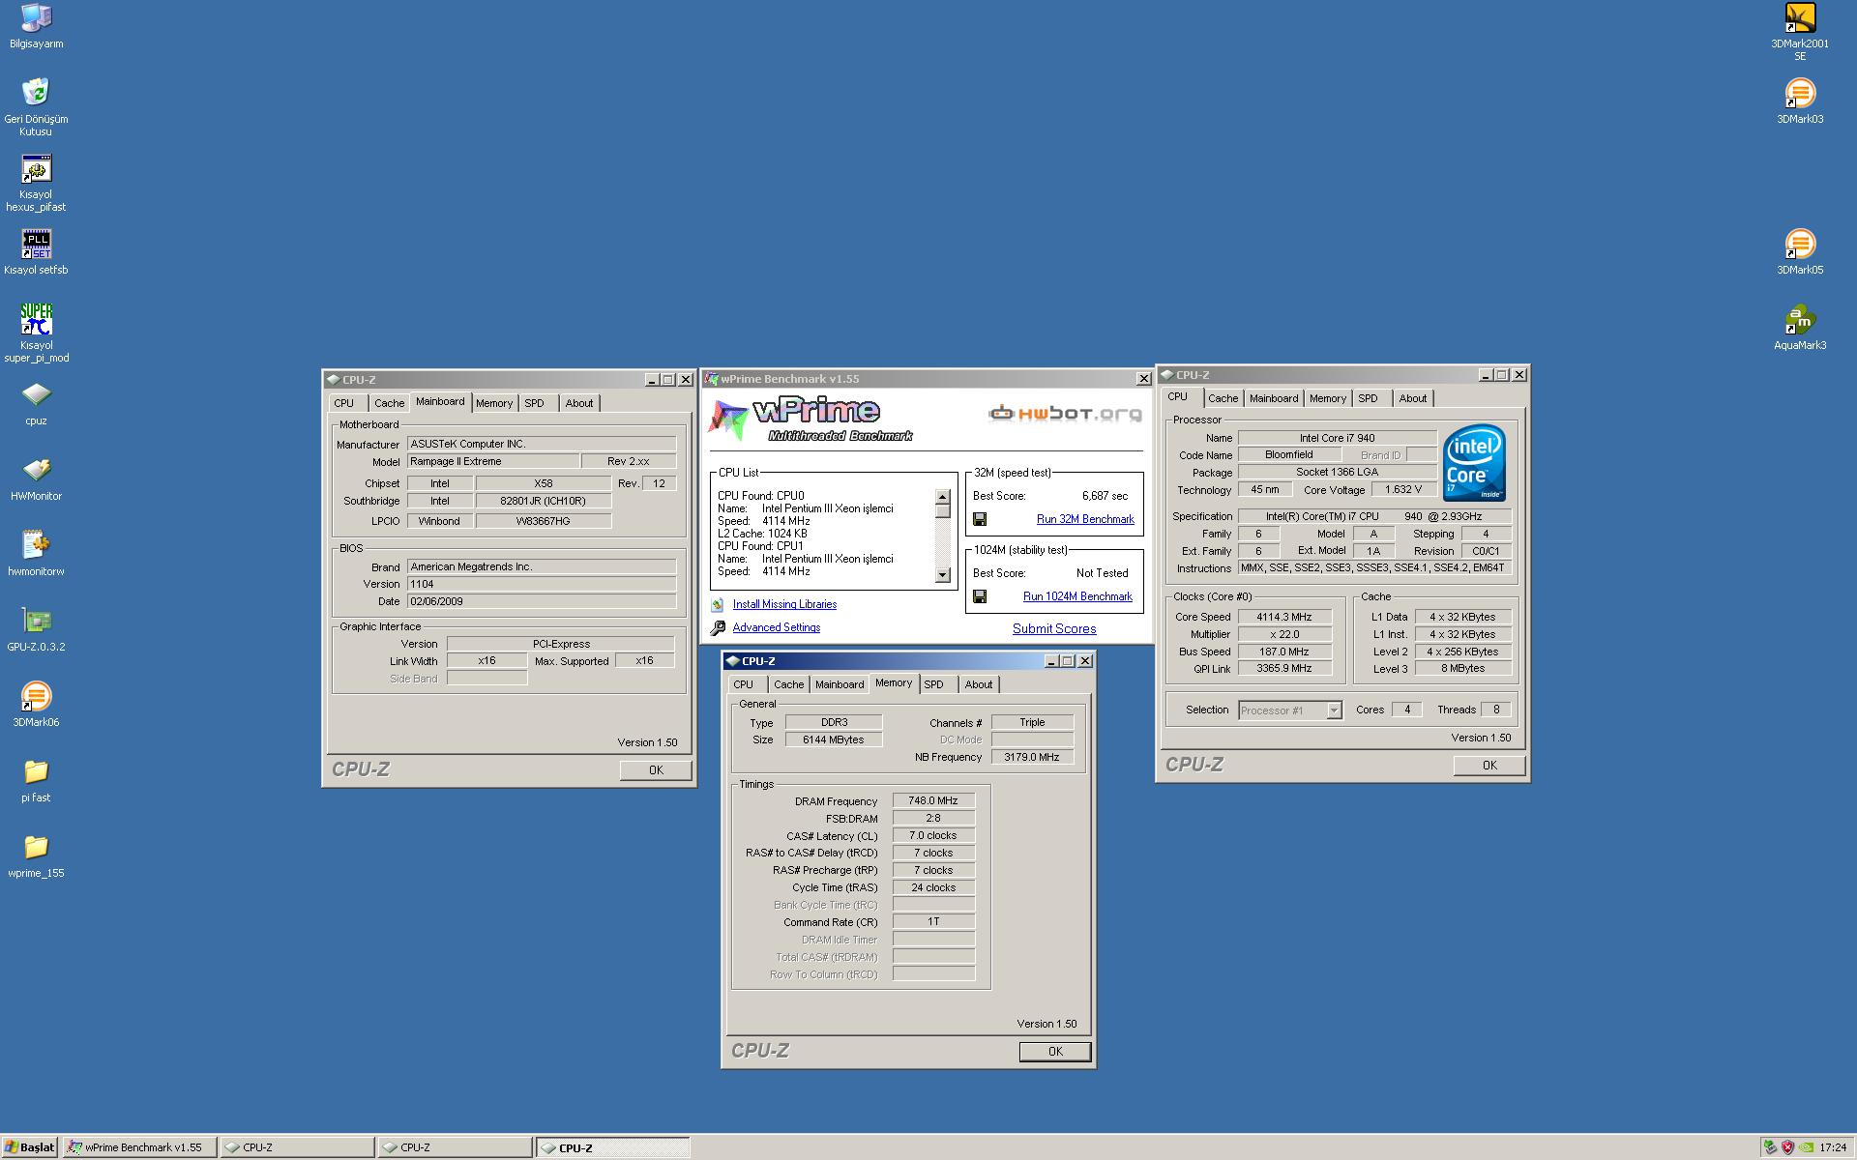Image resolution: width=1857 pixels, height=1160 pixels.
Task: Select the cpuz desktop icon
Action: [36, 394]
